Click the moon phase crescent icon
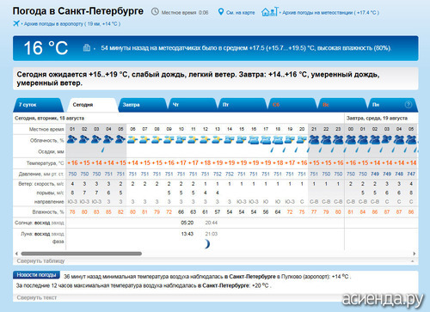The image size is (430, 312). click(207, 244)
